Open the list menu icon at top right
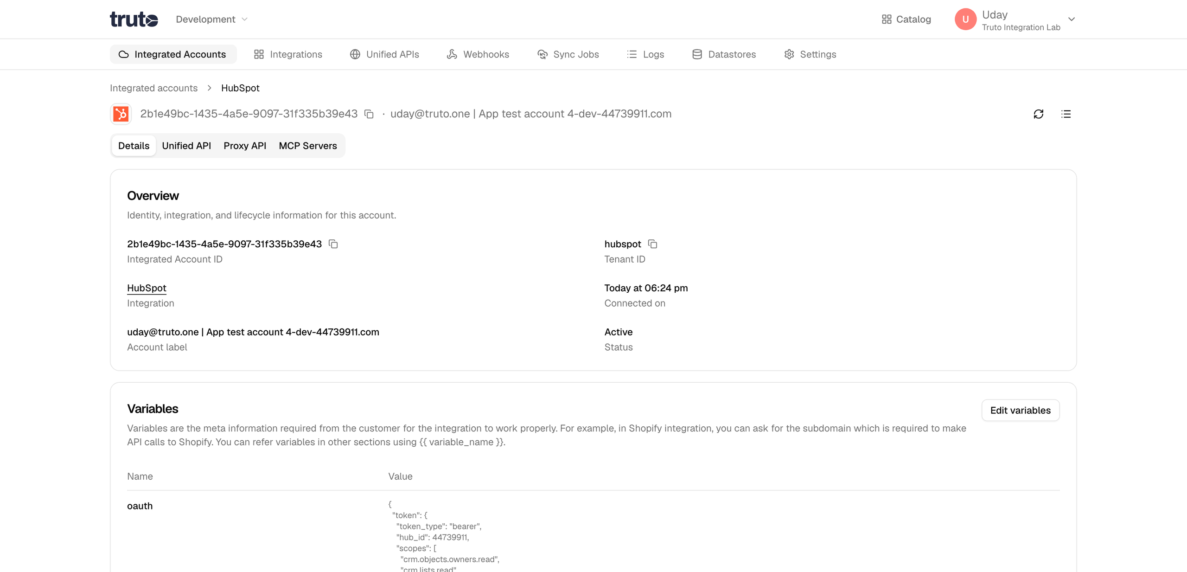Screen dimensions: 1187x572 click(x=1066, y=114)
